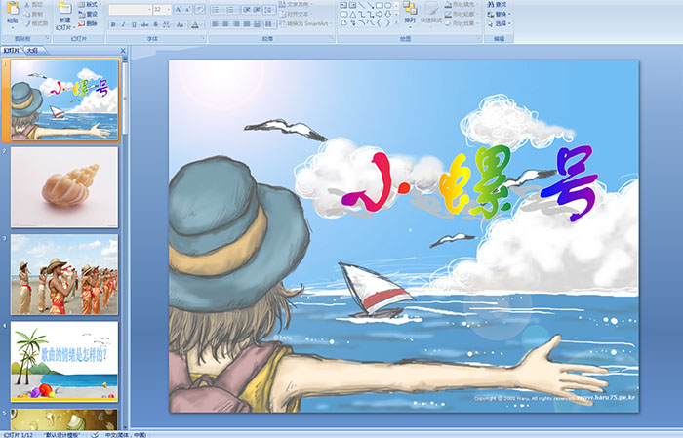
Task: Toggle bold text formatting
Action: click(112, 24)
